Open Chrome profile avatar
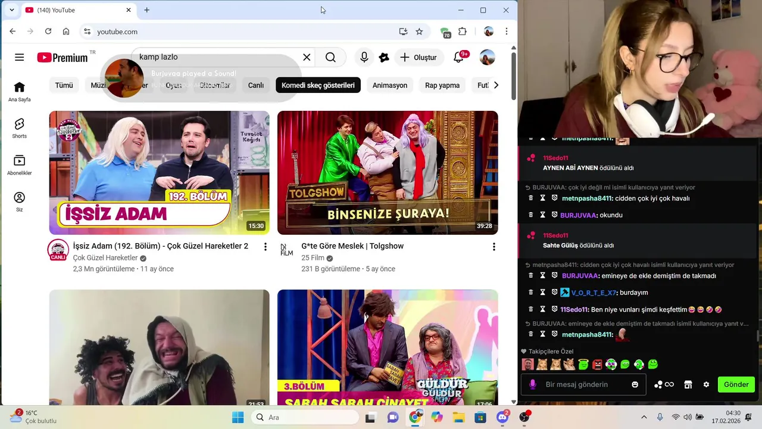 point(489,32)
